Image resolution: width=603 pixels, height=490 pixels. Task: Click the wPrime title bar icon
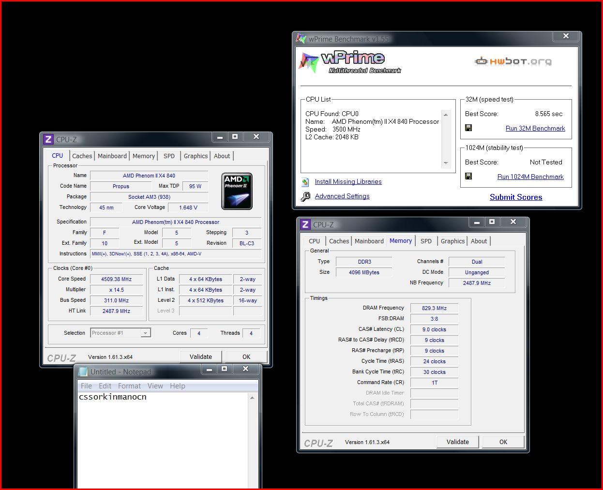tap(301, 39)
